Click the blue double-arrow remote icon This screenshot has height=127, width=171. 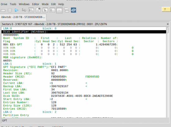coord(73,10)
